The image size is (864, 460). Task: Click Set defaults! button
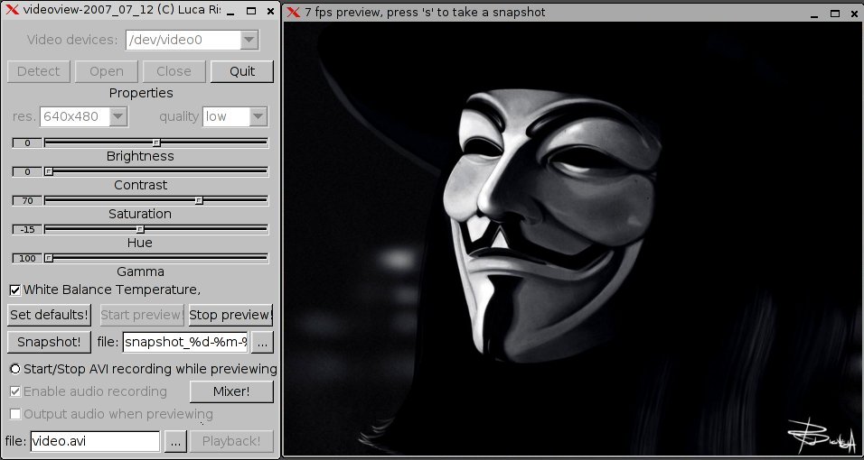(x=49, y=315)
